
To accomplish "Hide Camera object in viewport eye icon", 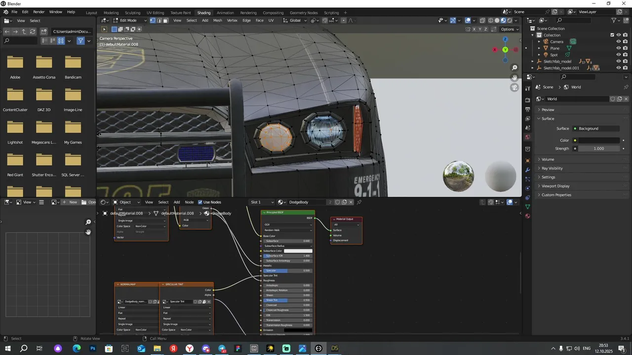I will tap(618, 41).
